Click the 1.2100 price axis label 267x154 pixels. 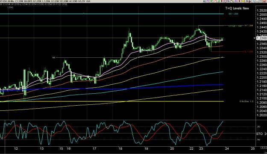(262, 98)
